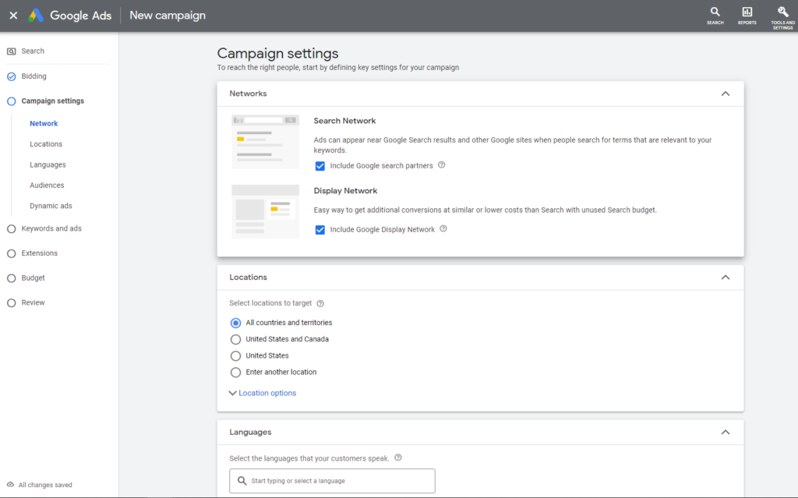The width and height of the screenshot is (798, 498).
Task: Go to Keywords and ads step
Action: (51, 228)
